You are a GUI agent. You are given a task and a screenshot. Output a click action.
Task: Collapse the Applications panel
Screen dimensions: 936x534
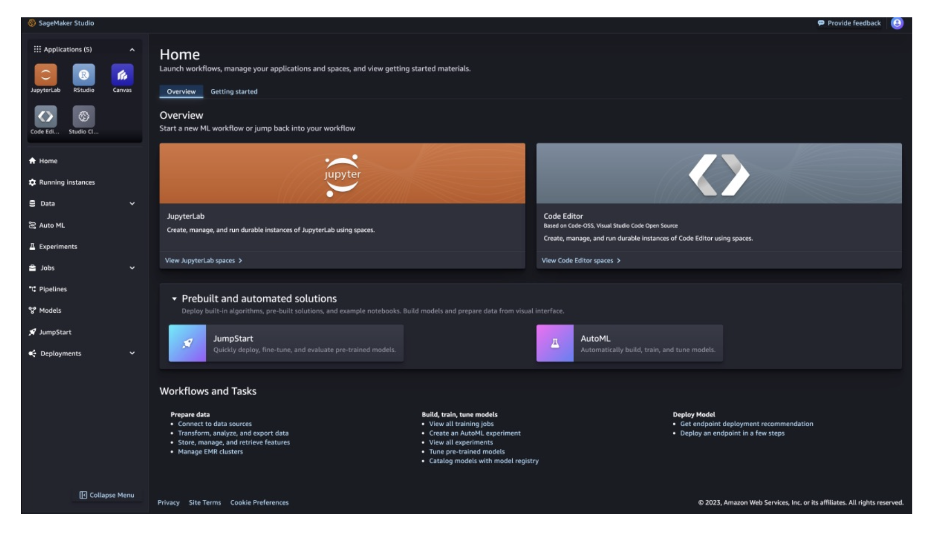(x=132, y=50)
